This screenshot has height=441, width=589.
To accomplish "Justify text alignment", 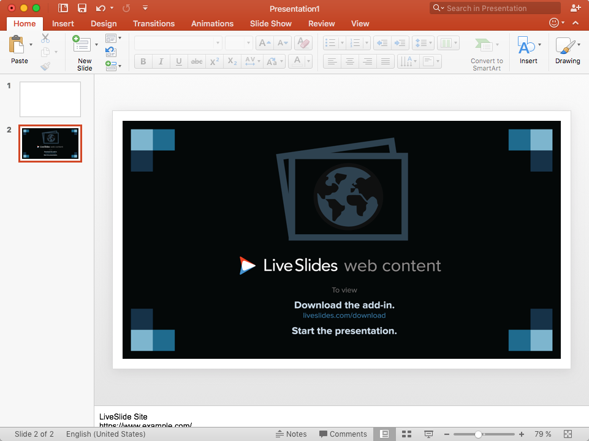I will pyautogui.click(x=386, y=61).
